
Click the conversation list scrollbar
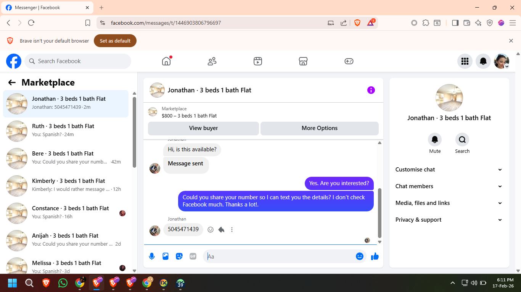coord(134,132)
